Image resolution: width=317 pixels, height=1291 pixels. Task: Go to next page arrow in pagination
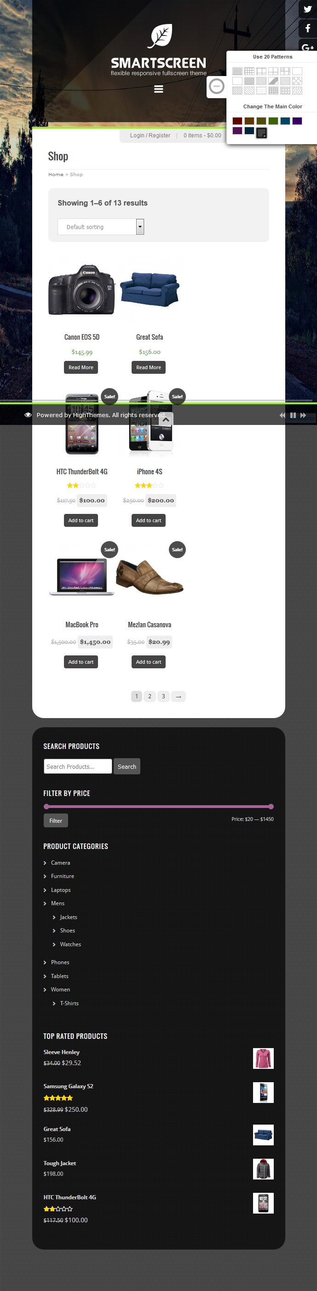(179, 696)
